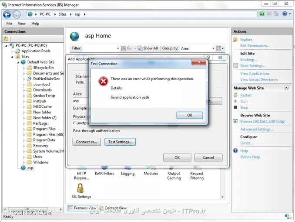Select the Users folder in tree

37,157
